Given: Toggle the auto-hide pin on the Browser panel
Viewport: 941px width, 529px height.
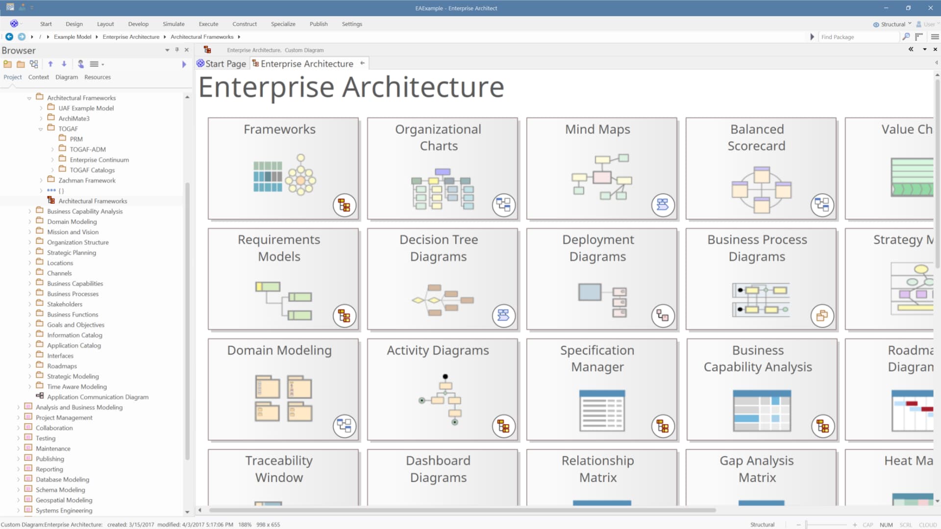Looking at the screenshot, I should pyautogui.click(x=177, y=49).
